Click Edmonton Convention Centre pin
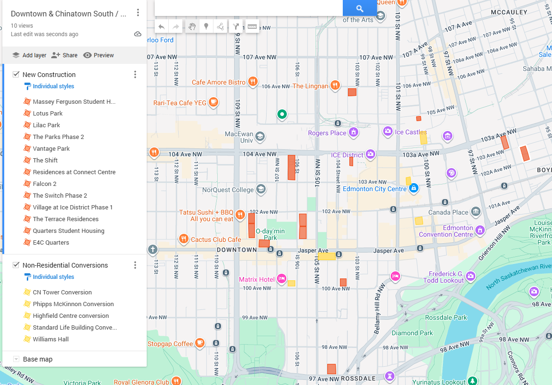Screen dimensions: 552x385 tap(480, 231)
